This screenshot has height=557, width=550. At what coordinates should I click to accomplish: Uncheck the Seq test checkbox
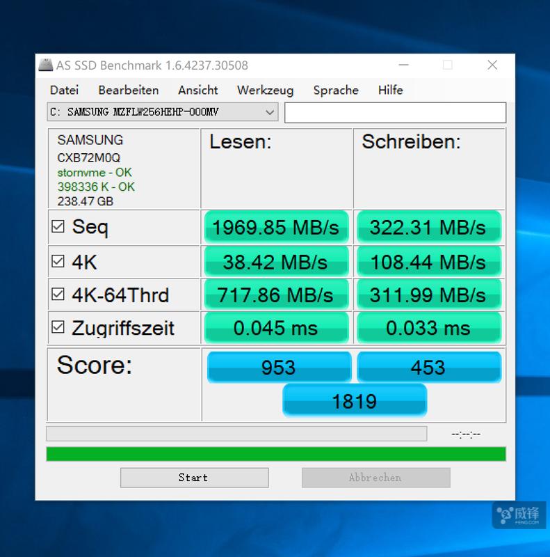tap(58, 226)
